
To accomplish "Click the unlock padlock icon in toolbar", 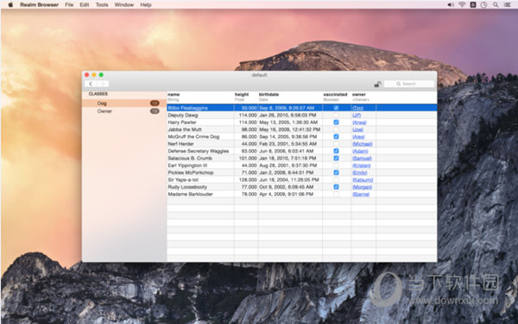I will (377, 84).
